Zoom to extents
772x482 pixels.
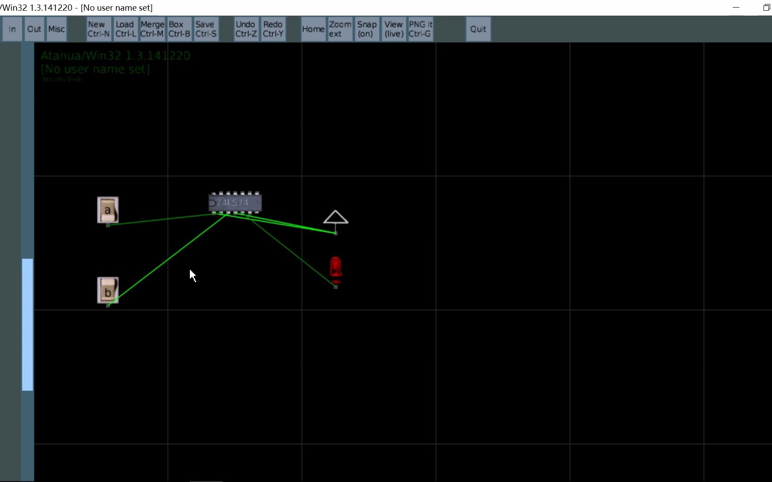[340, 29]
